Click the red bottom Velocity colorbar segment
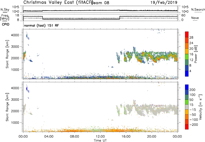 coord(187,127)
